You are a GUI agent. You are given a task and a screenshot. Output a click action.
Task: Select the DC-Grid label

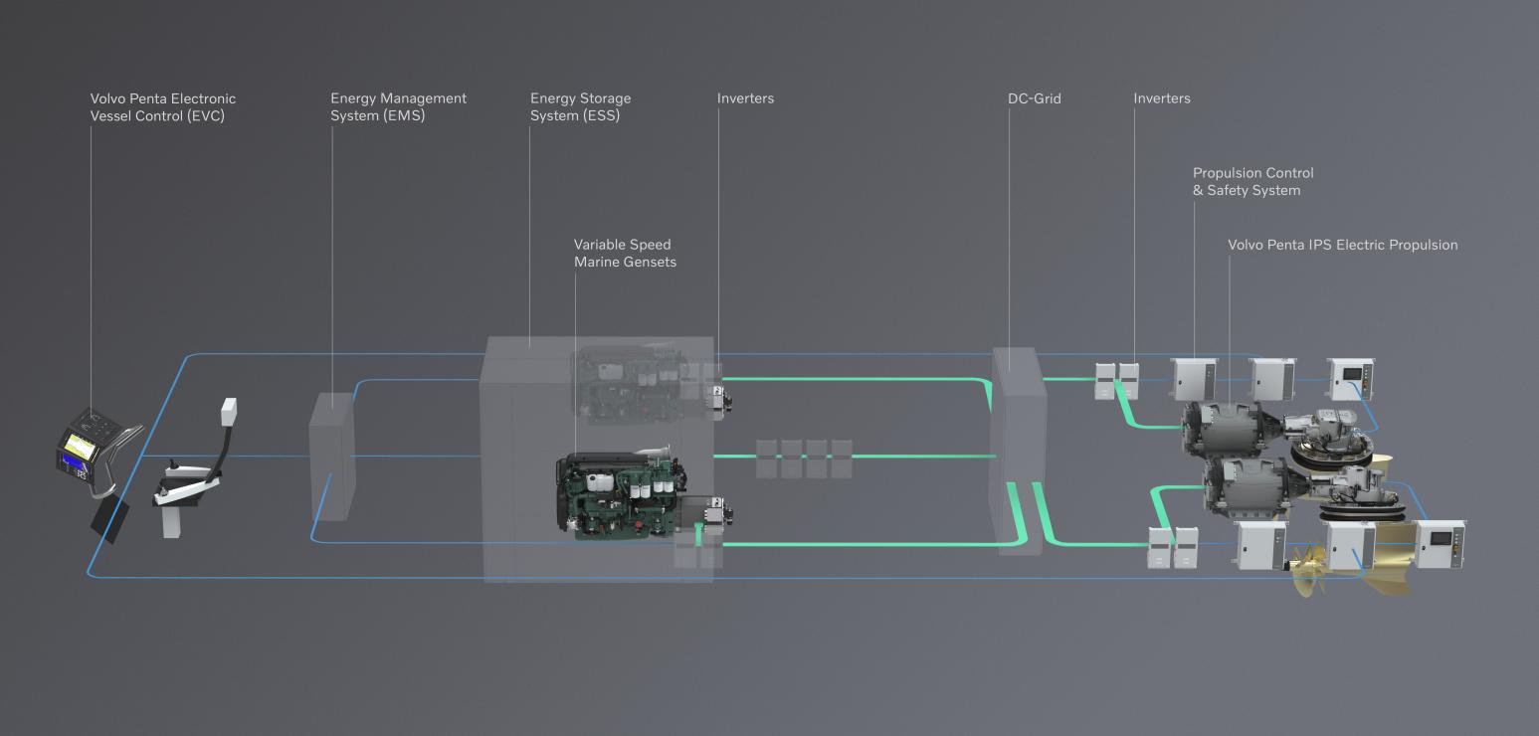[x=1034, y=98]
